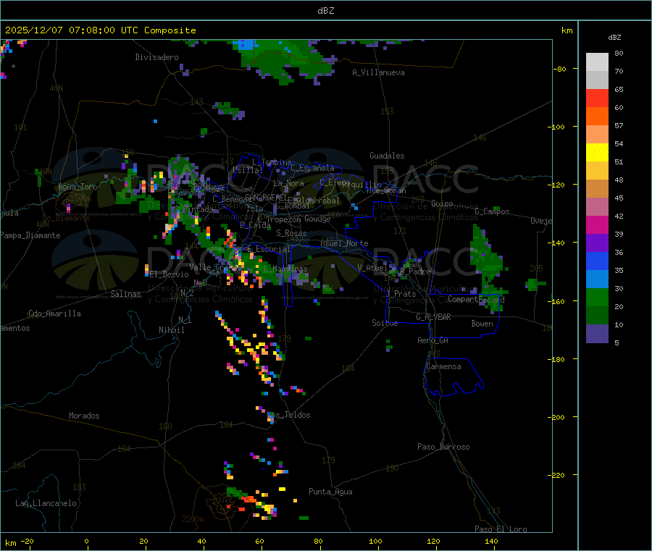The image size is (652, 551).
Task: Click the light gray 70-80 dBZ legend swatch
Action: click(x=597, y=62)
